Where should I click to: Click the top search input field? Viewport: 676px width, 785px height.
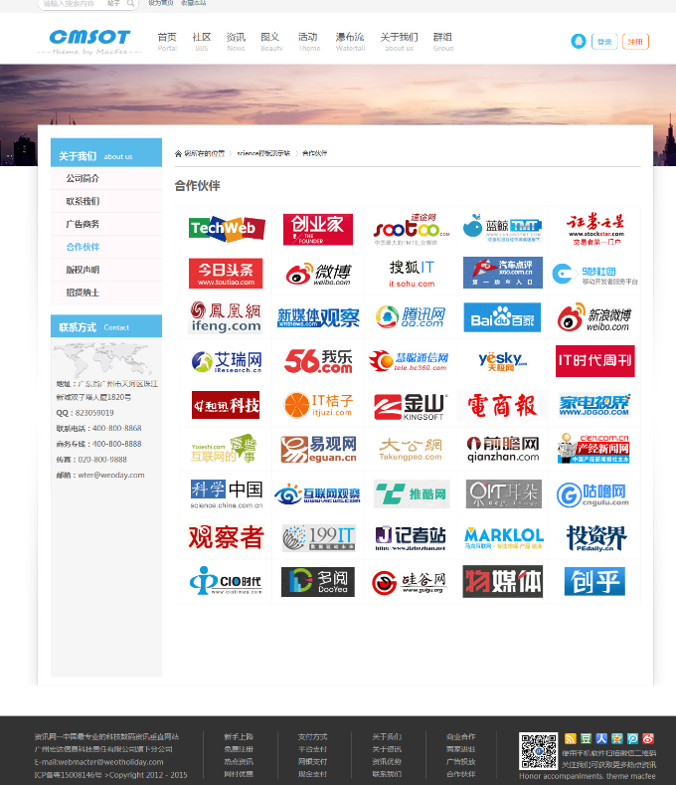point(73,4)
